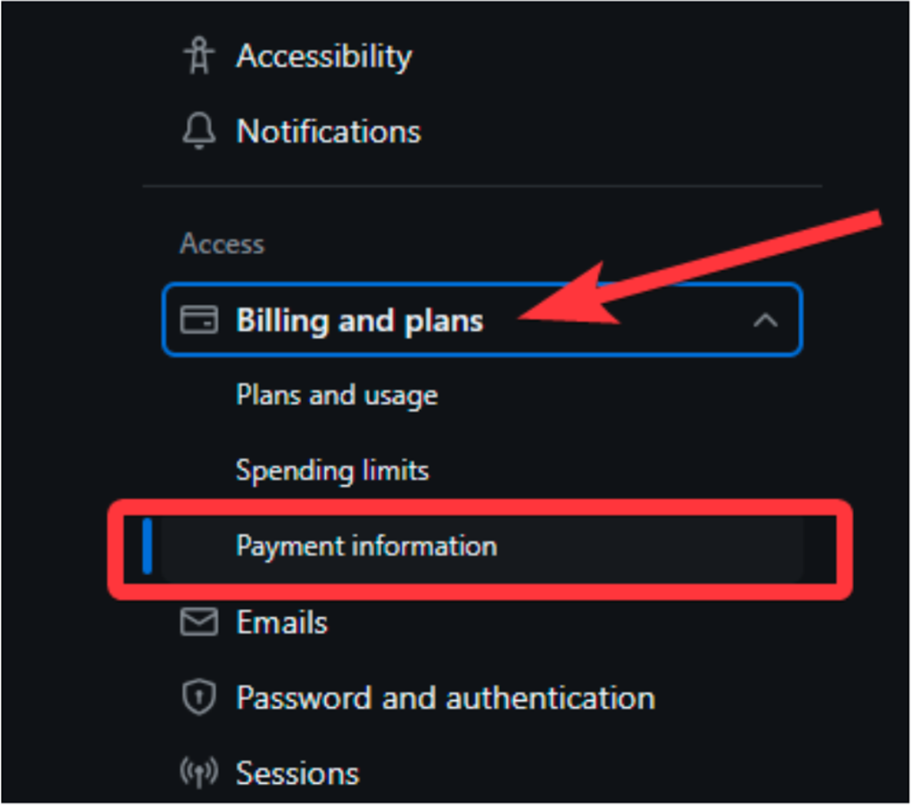Image resolution: width=911 pixels, height=805 pixels.
Task: Open the Emails settings page
Action: (x=282, y=622)
